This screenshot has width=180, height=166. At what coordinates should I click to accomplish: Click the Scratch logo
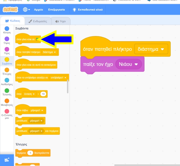pos(10,10)
